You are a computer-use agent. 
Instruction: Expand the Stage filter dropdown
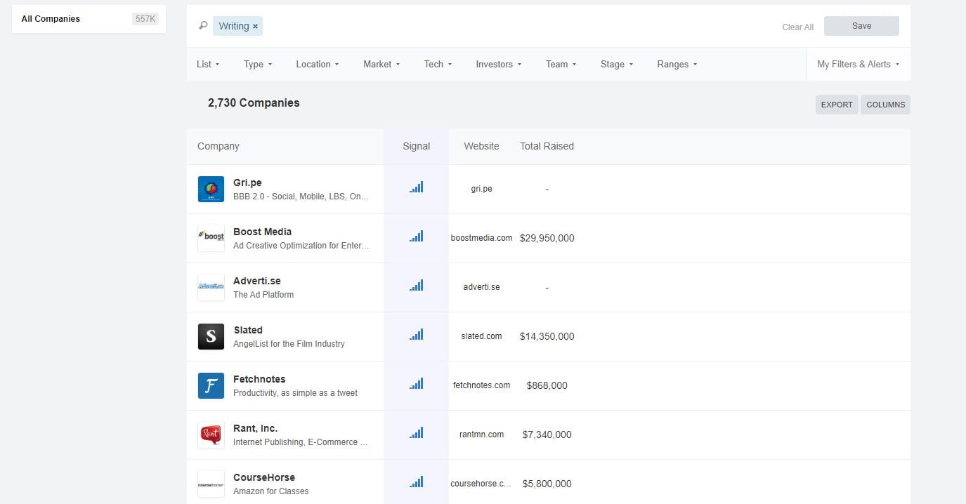click(617, 64)
